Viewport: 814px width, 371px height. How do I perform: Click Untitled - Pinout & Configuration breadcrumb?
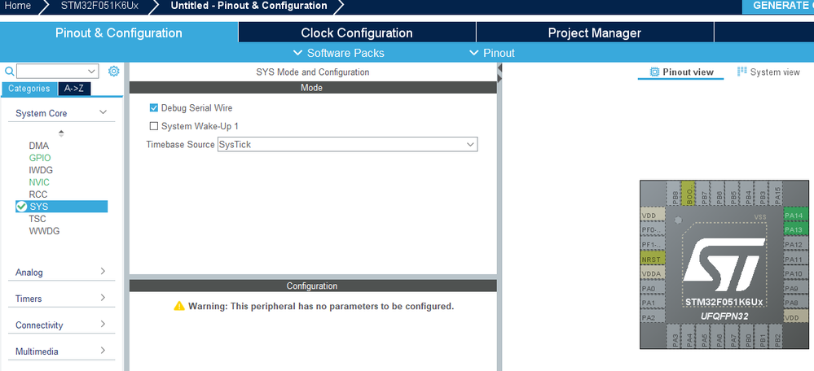pos(249,6)
